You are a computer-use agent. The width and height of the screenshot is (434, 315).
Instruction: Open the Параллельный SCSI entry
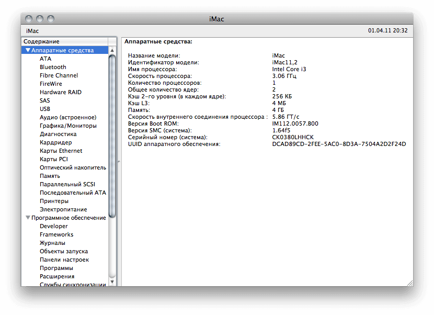coord(67,184)
